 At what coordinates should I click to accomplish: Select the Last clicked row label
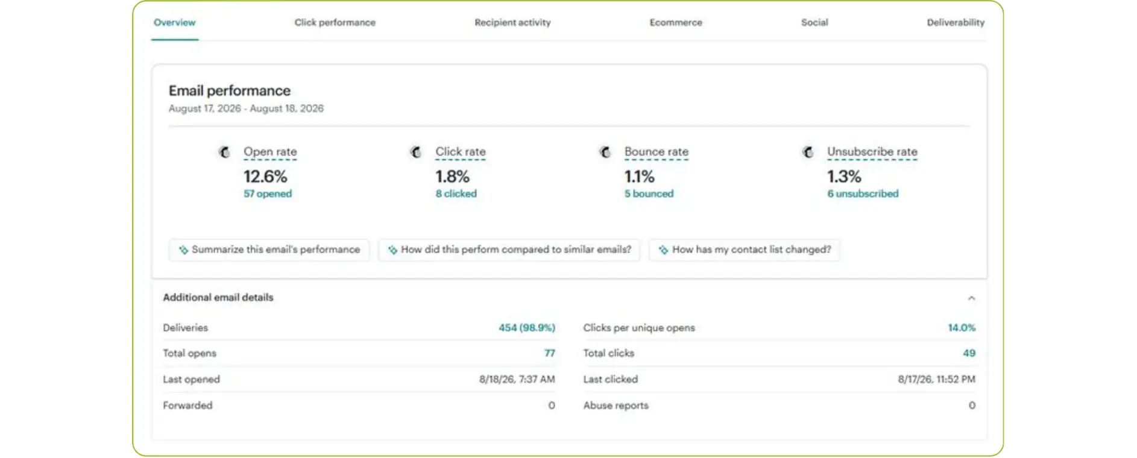[610, 380]
